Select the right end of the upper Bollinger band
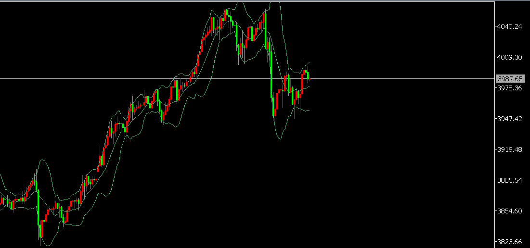This screenshot has height=248, width=530. pos(309,62)
